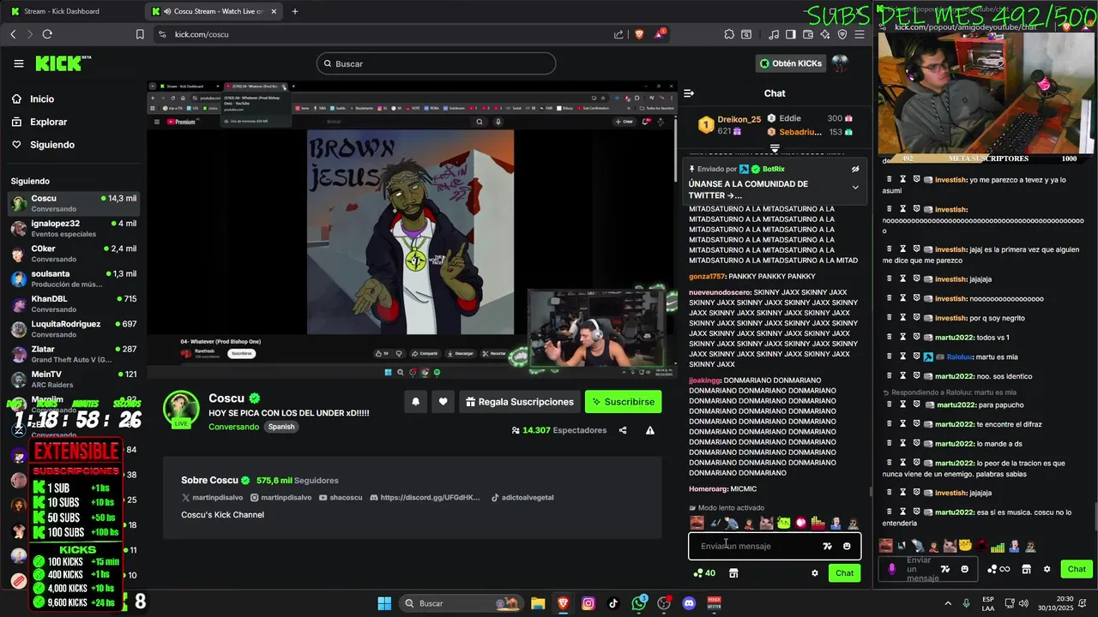Image resolution: width=1098 pixels, height=617 pixels.
Task: Open LuquitaRodriguez channel in Siguiendo list
Action: [73, 329]
